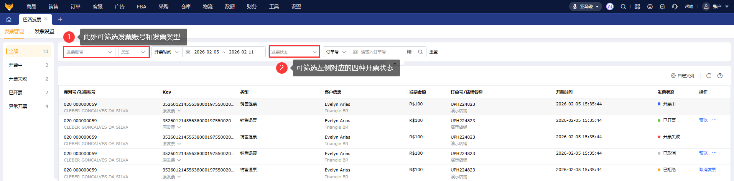Click the 帮助 help link in top bar
The height and width of the screenshot is (181, 734).
coord(689,6)
